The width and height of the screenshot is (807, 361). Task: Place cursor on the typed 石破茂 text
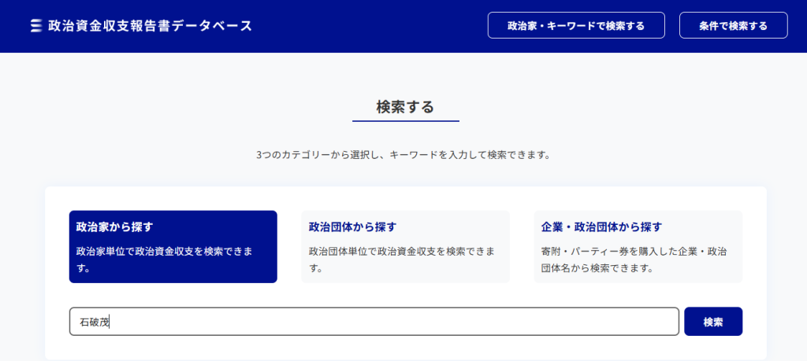click(93, 322)
